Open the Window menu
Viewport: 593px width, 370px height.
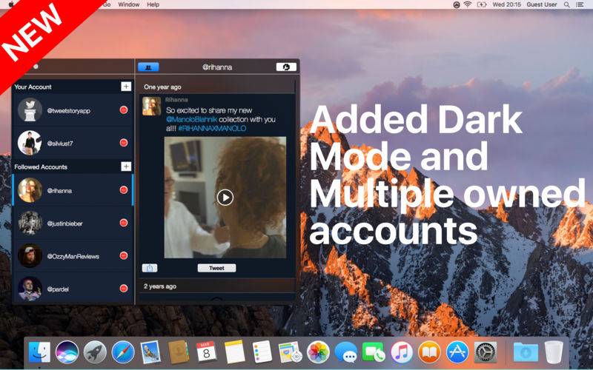[128, 4]
